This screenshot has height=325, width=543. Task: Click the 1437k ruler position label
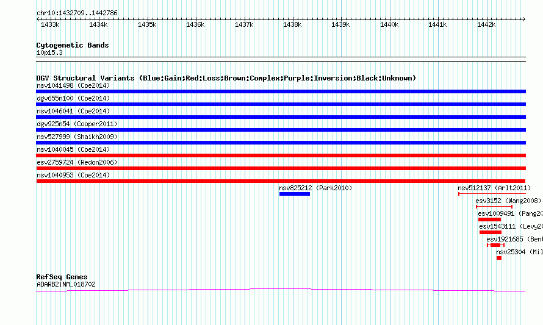pyautogui.click(x=244, y=24)
